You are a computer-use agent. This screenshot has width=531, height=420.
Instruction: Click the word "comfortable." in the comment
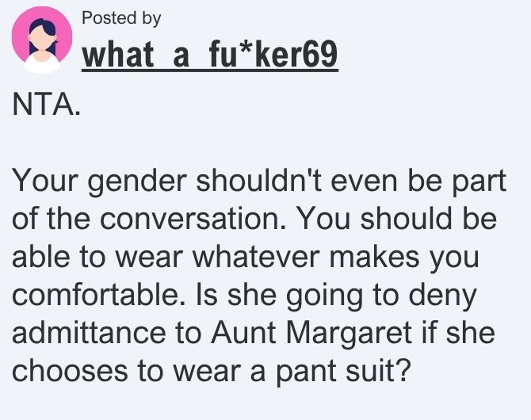99,294
